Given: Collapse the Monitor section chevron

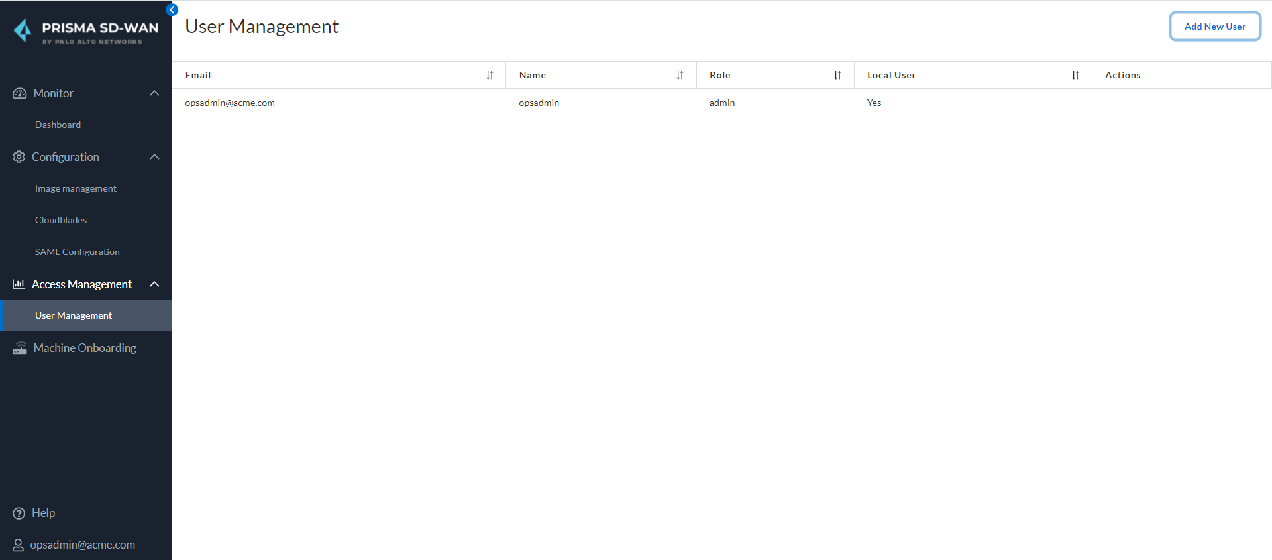Looking at the screenshot, I should coord(154,93).
